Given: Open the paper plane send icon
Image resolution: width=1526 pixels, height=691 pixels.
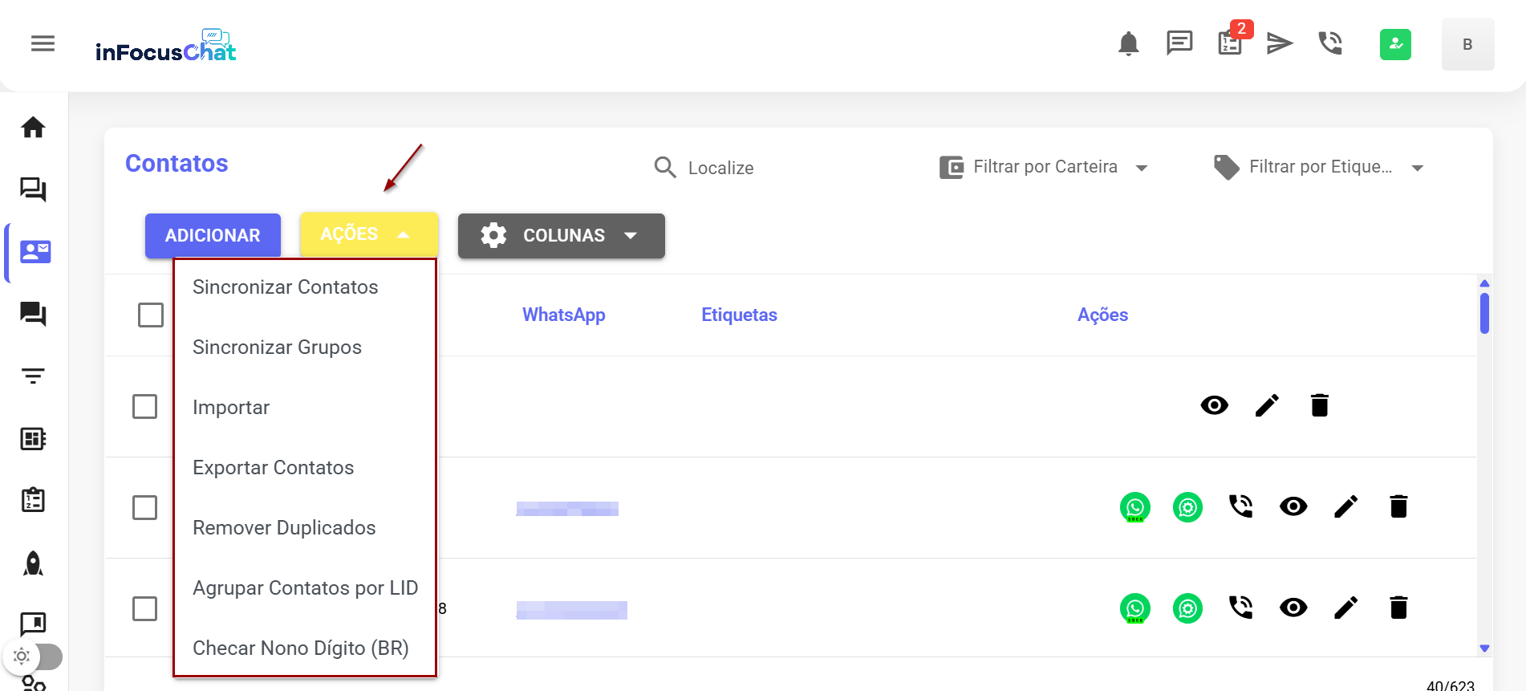Looking at the screenshot, I should point(1280,43).
